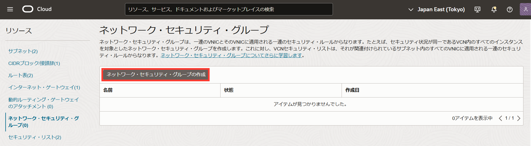Viewport: 531px width, 146px height.
Task: Click the 0アイテムを表示中 count text
Action: [472, 118]
